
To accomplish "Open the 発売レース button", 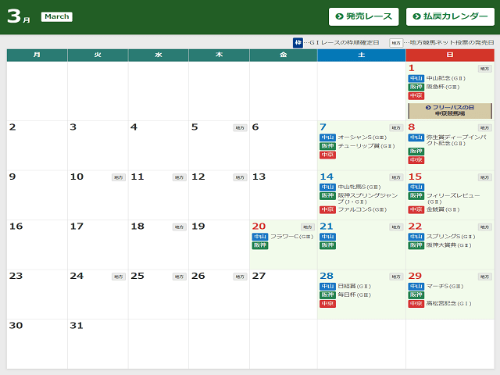I will tap(363, 16).
